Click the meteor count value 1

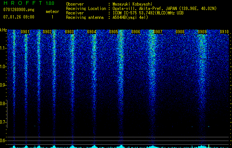click(x=52, y=17)
